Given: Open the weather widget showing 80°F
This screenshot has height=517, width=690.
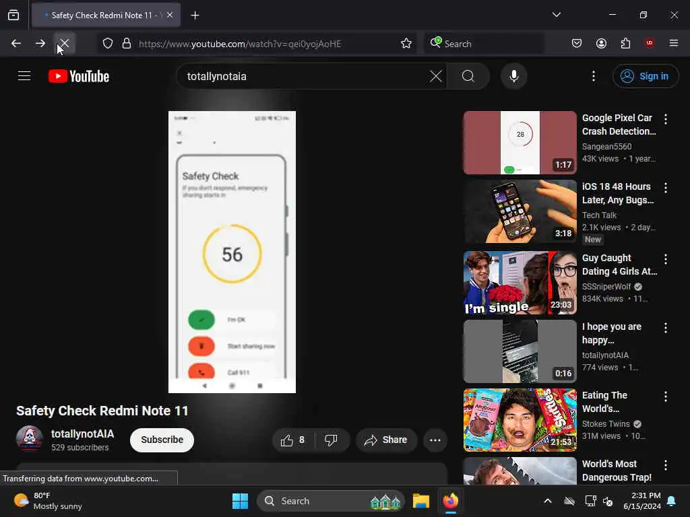Looking at the screenshot, I should click(48, 501).
